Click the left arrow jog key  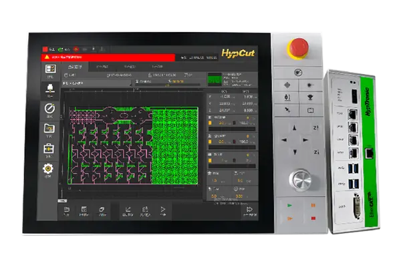pyautogui.click(x=283, y=140)
